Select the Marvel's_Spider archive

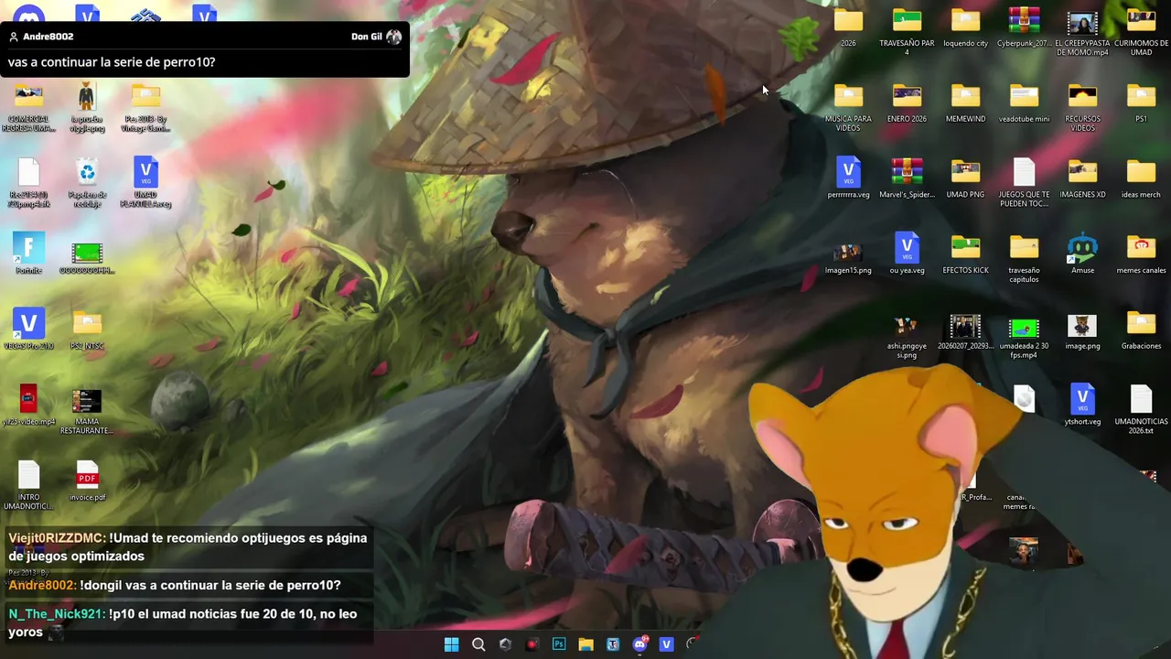coord(907,178)
